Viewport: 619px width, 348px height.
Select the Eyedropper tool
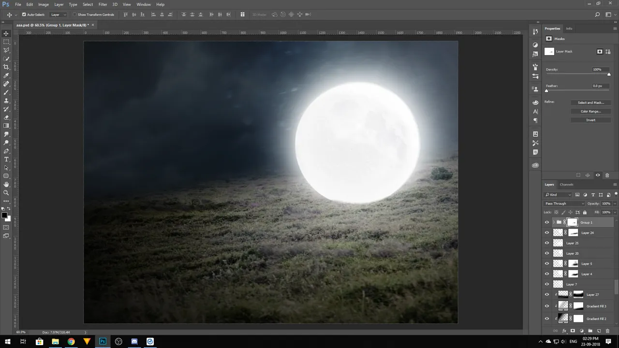6,75
